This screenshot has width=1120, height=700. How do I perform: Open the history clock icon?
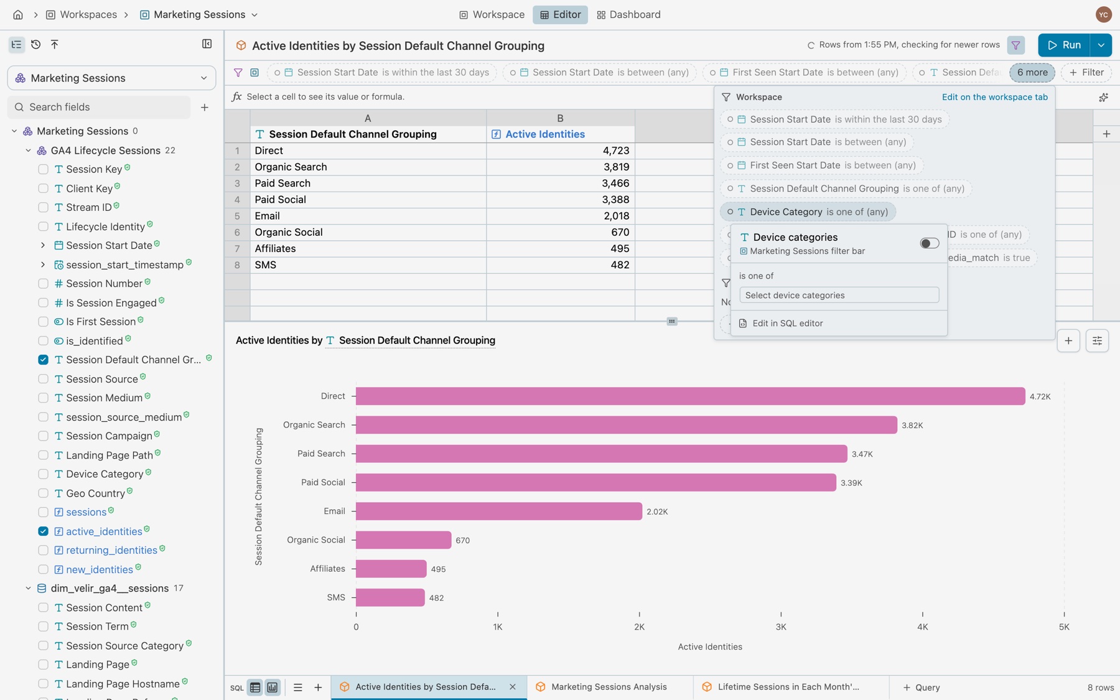click(x=35, y=44)
